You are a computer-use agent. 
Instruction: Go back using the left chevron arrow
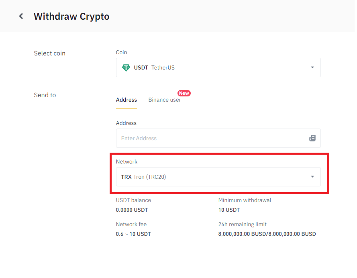pos(21,16)
